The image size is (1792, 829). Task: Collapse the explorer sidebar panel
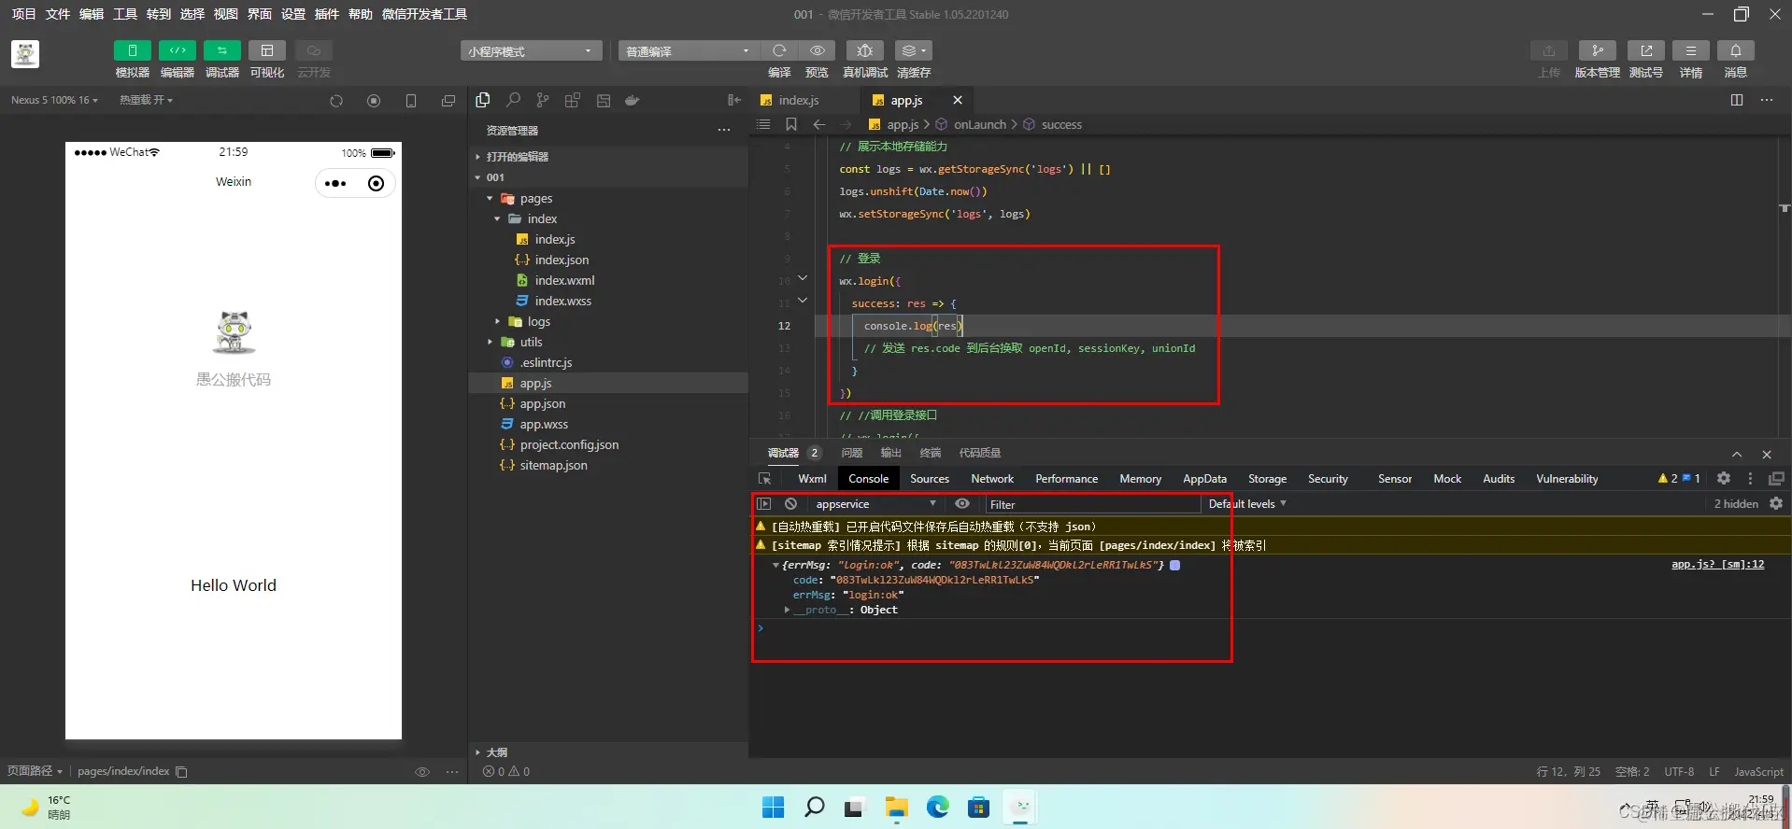click(x=734, y=100)
